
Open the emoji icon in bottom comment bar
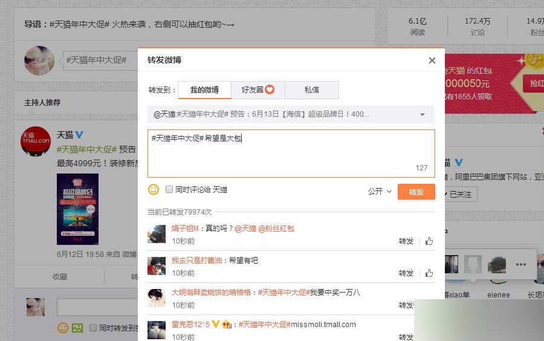(x=62, y=328)
